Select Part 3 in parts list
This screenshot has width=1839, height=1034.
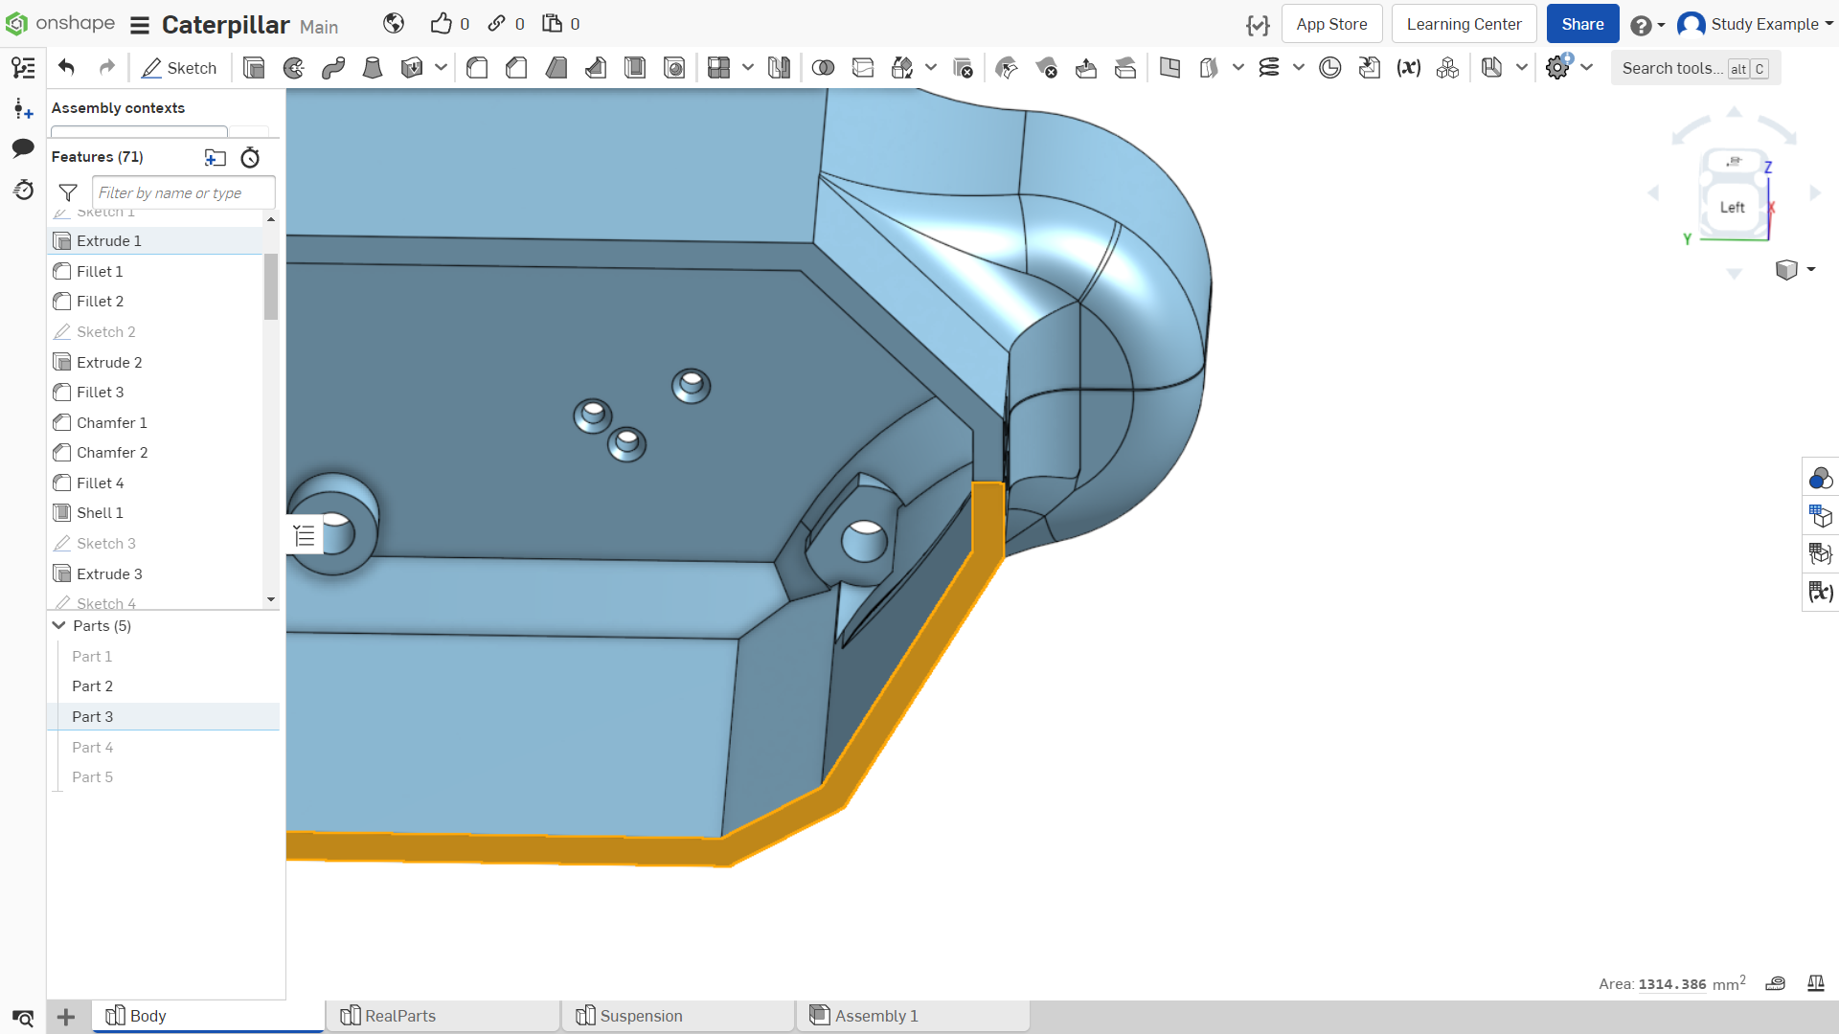pyautogui.click(x=163, y=716)
